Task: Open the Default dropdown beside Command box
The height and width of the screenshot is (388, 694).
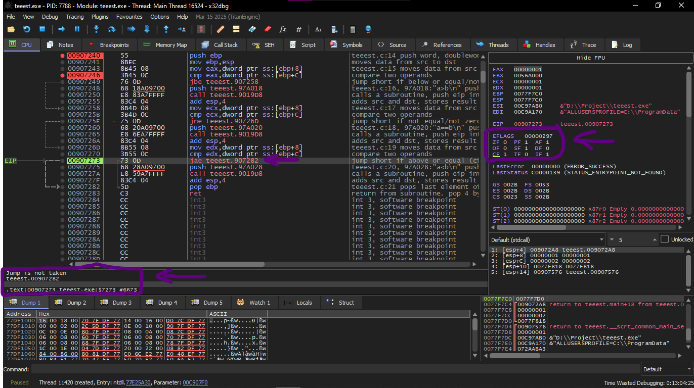Action: pos(666,369)
